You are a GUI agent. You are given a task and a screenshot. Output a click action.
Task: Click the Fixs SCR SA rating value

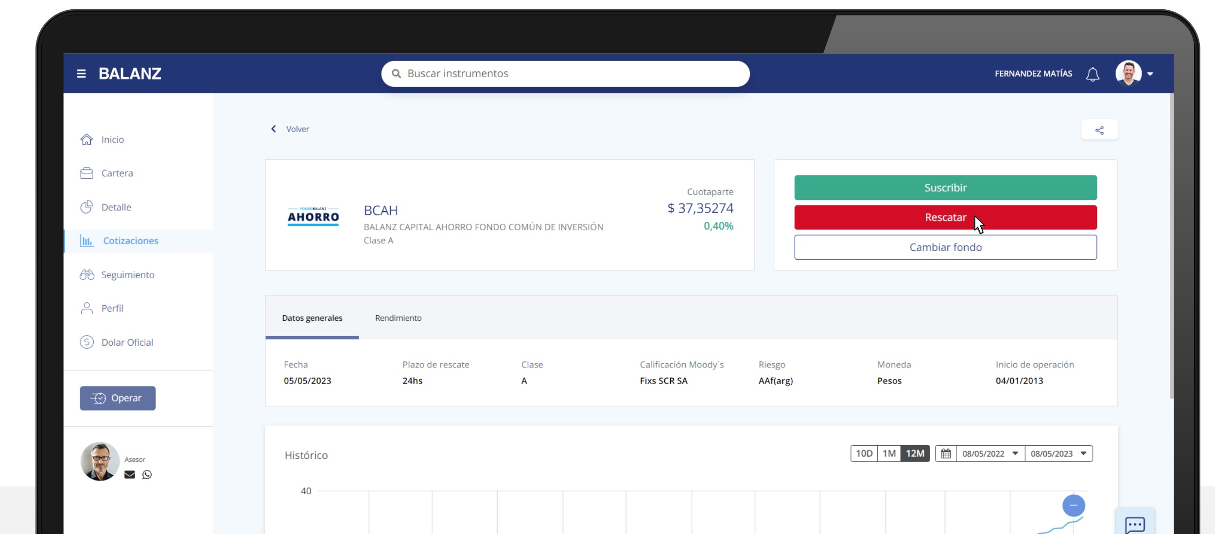click(663, 381)
